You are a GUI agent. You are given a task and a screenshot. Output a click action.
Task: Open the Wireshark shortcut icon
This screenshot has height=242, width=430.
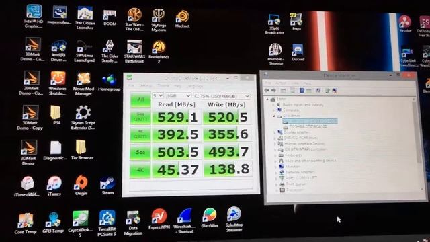pyautogui.click(x=185, y=221)
